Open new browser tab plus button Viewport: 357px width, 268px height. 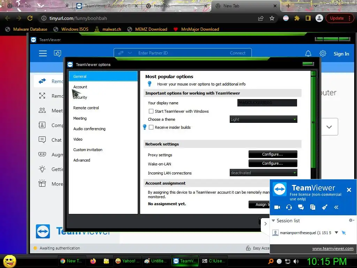point(288,6)
